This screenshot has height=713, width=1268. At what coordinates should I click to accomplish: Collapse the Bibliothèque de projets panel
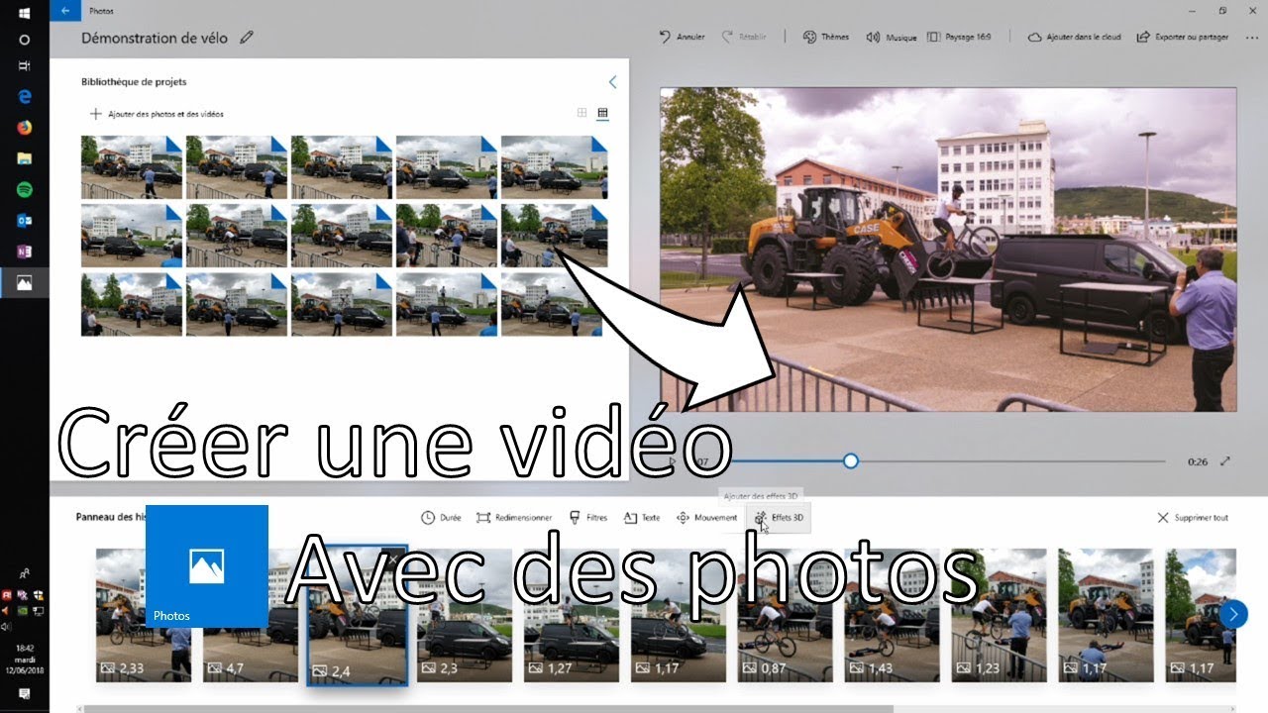612,82
